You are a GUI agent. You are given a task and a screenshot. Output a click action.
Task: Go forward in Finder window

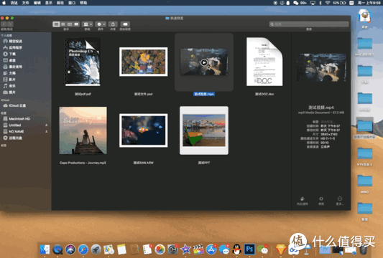[10, 24]
